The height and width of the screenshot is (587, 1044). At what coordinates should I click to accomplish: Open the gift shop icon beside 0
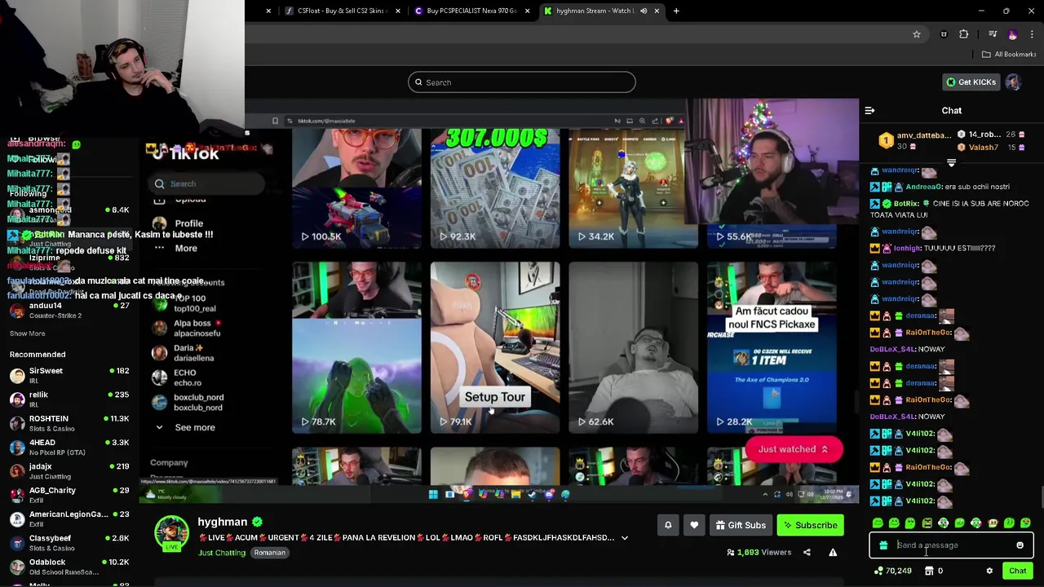(x=929, y=571)
